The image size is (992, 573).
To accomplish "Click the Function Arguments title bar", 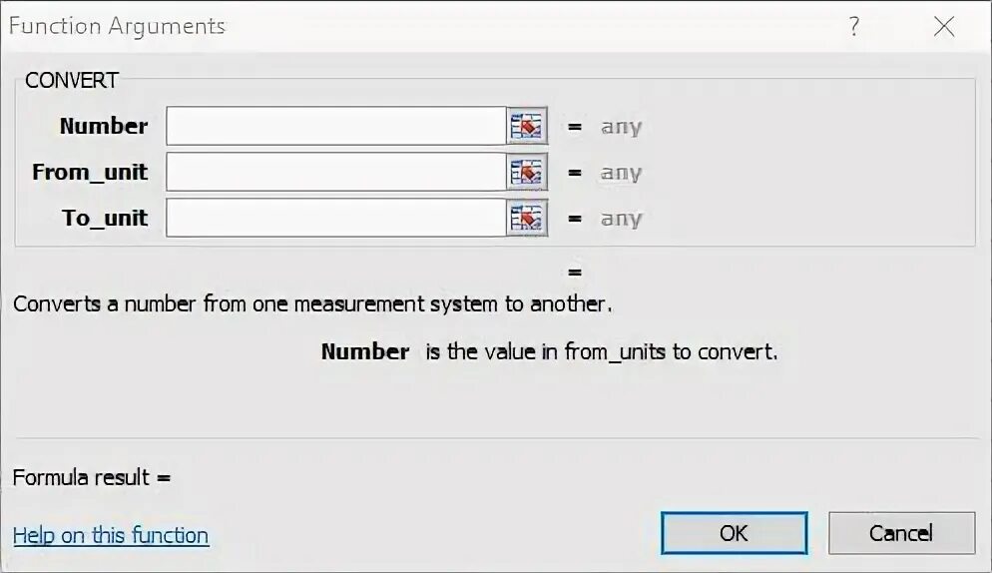I will pyautogui.click(x=399, y=27).
